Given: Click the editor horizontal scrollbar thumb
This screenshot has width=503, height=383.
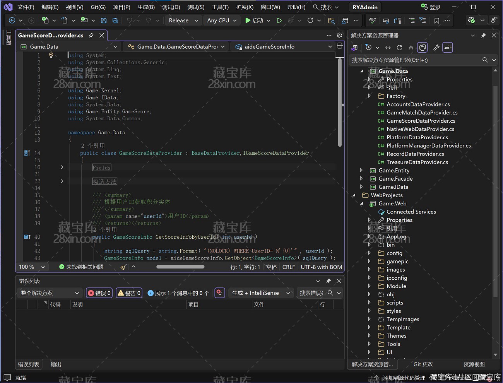Looking at the screenshot, I should [x=180, y=267].
